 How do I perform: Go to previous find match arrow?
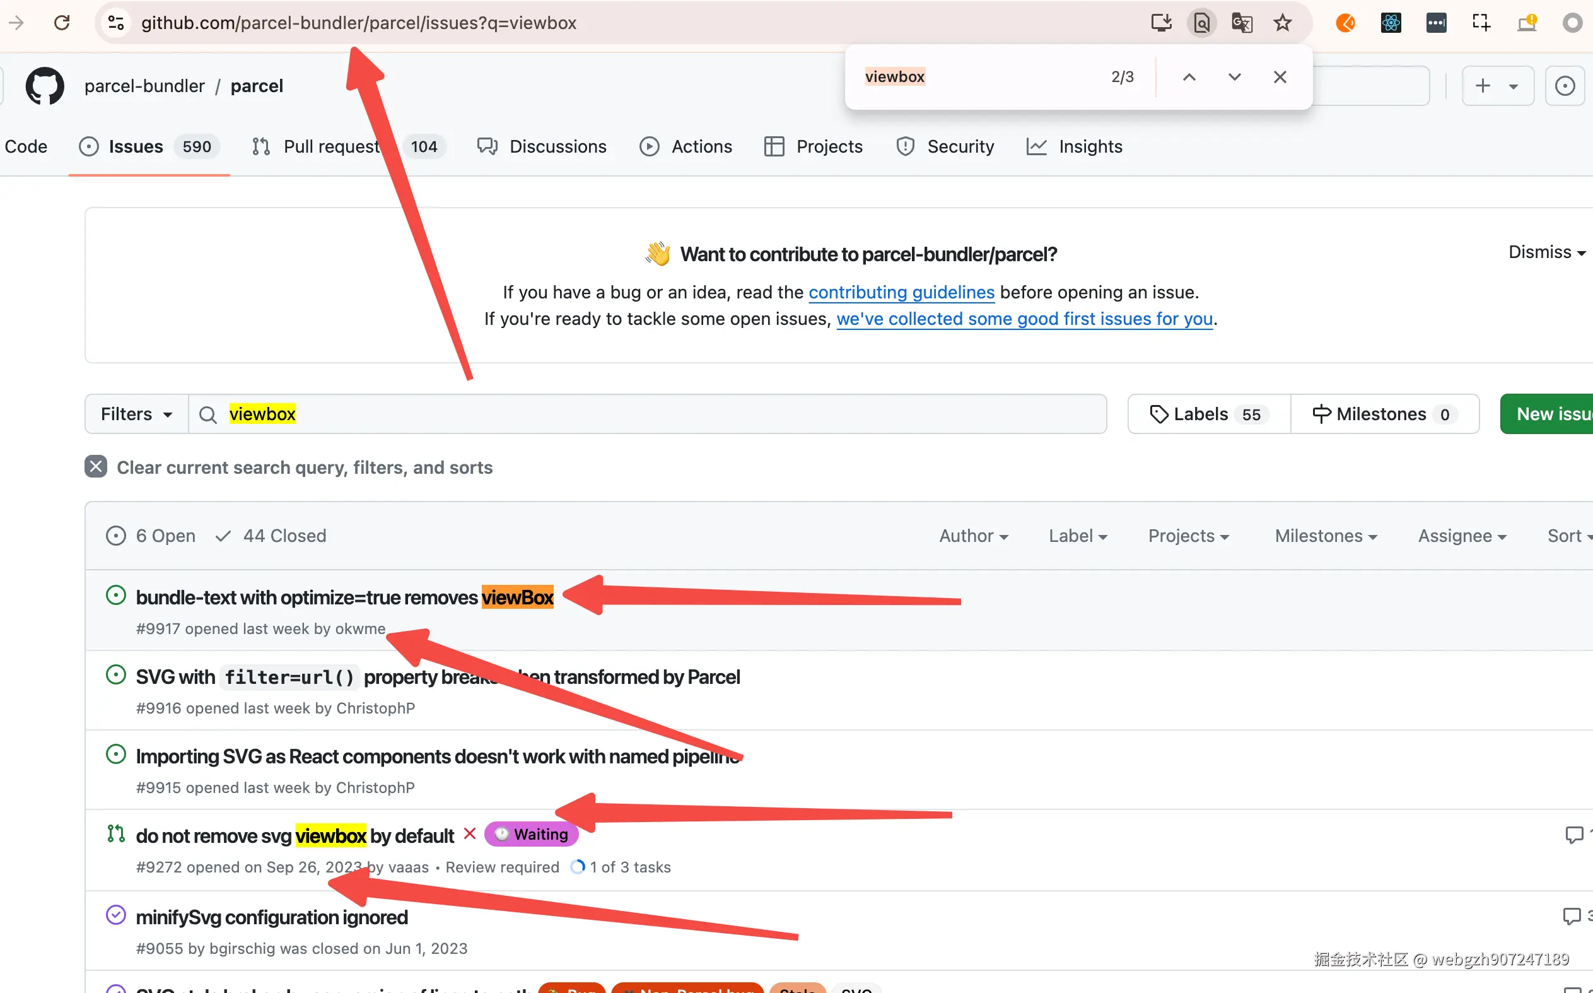click(1189, 77)
